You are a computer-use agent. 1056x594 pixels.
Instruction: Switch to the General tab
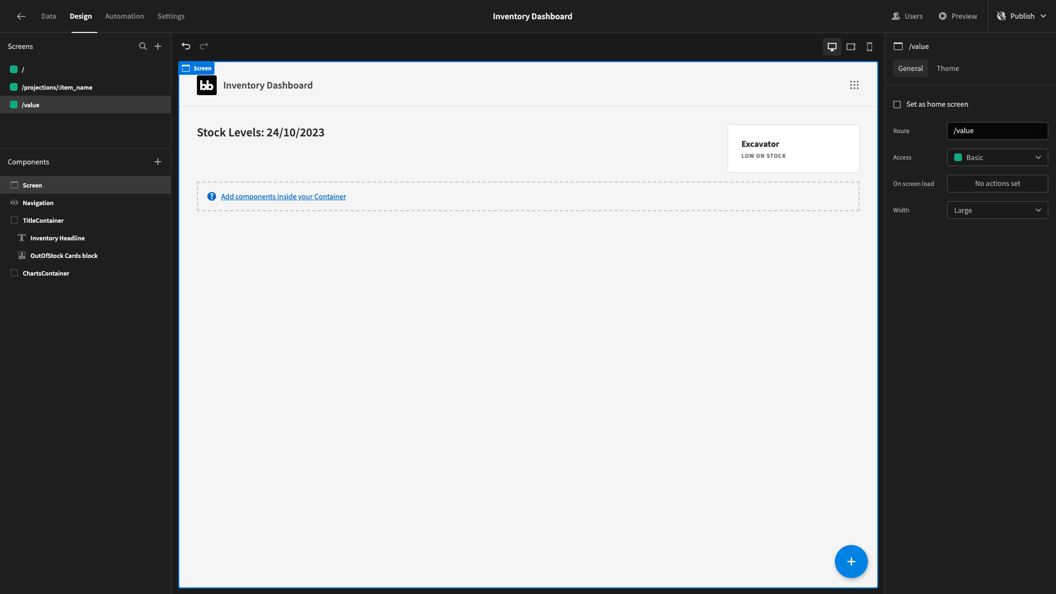910,68
